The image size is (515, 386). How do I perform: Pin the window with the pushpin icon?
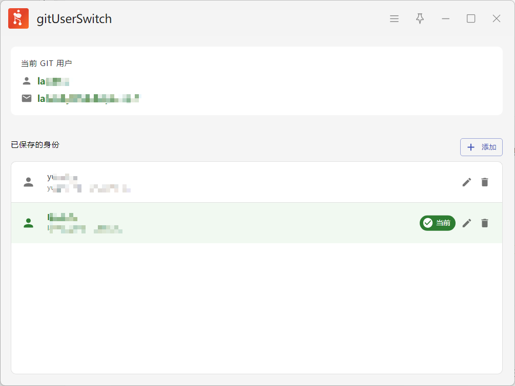[420, 19]
